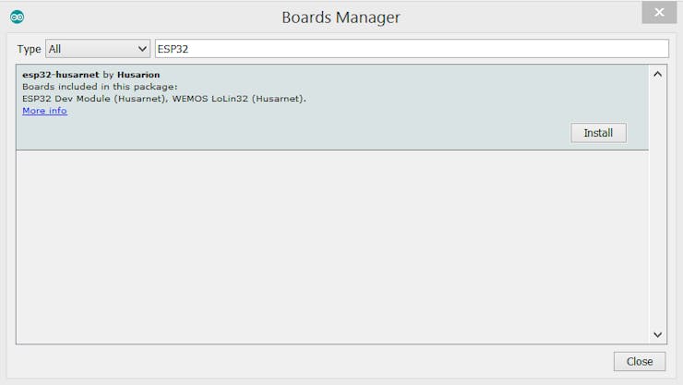Open the Type filter set to All
The image size is (683, 385).
98,49
